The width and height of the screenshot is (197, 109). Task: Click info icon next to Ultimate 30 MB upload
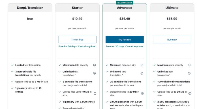point(190,93)
